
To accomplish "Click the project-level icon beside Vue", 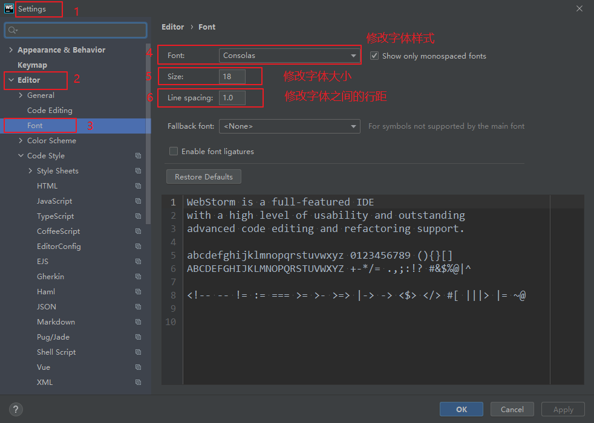I will [x=139, y=367].
